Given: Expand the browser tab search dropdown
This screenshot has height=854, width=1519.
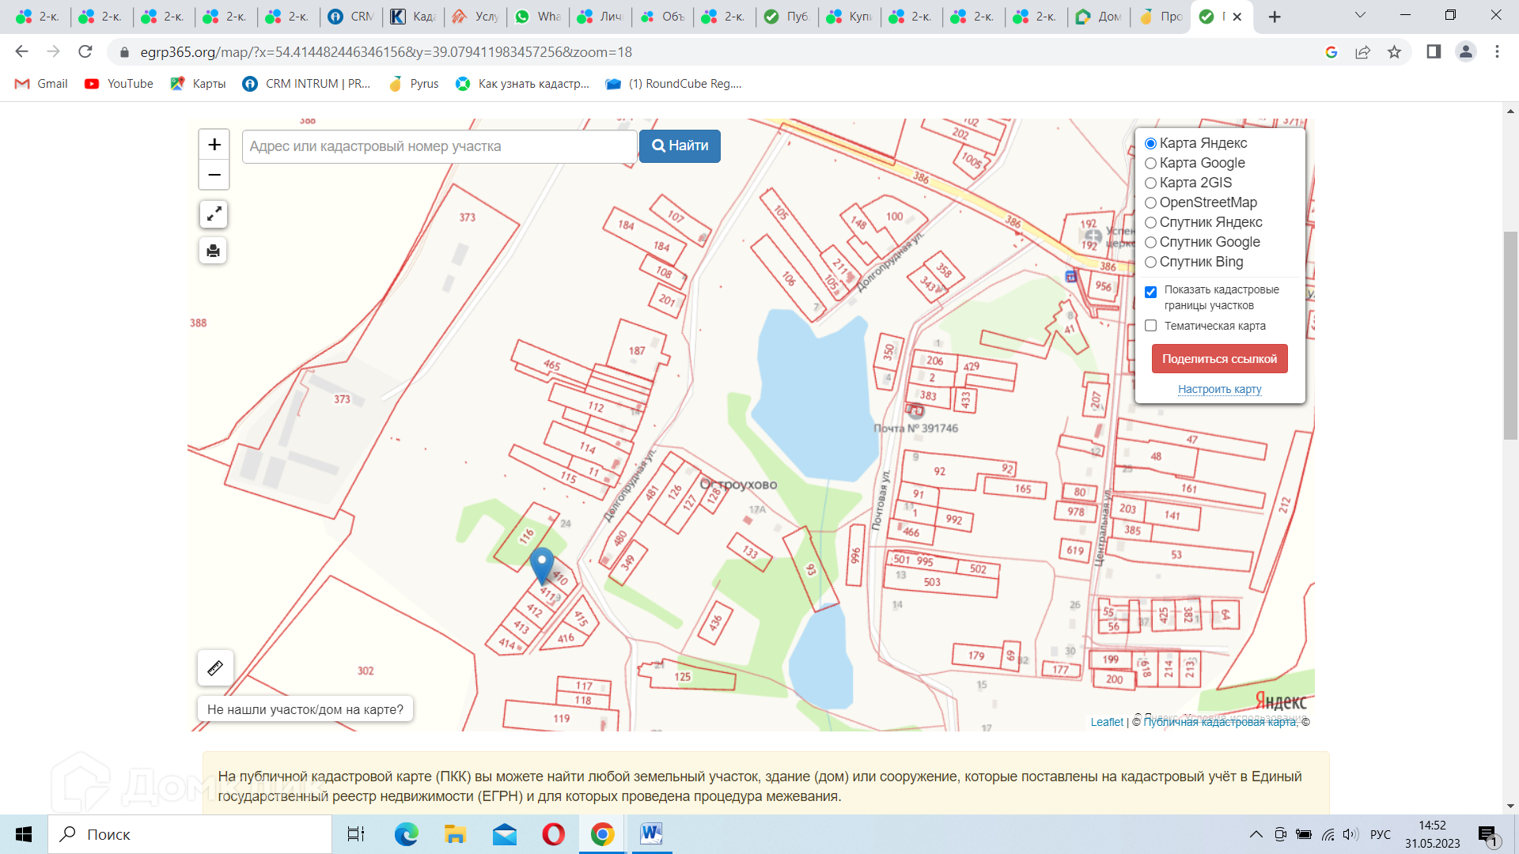Looking at the screenshot, I should coord(1360,16).
